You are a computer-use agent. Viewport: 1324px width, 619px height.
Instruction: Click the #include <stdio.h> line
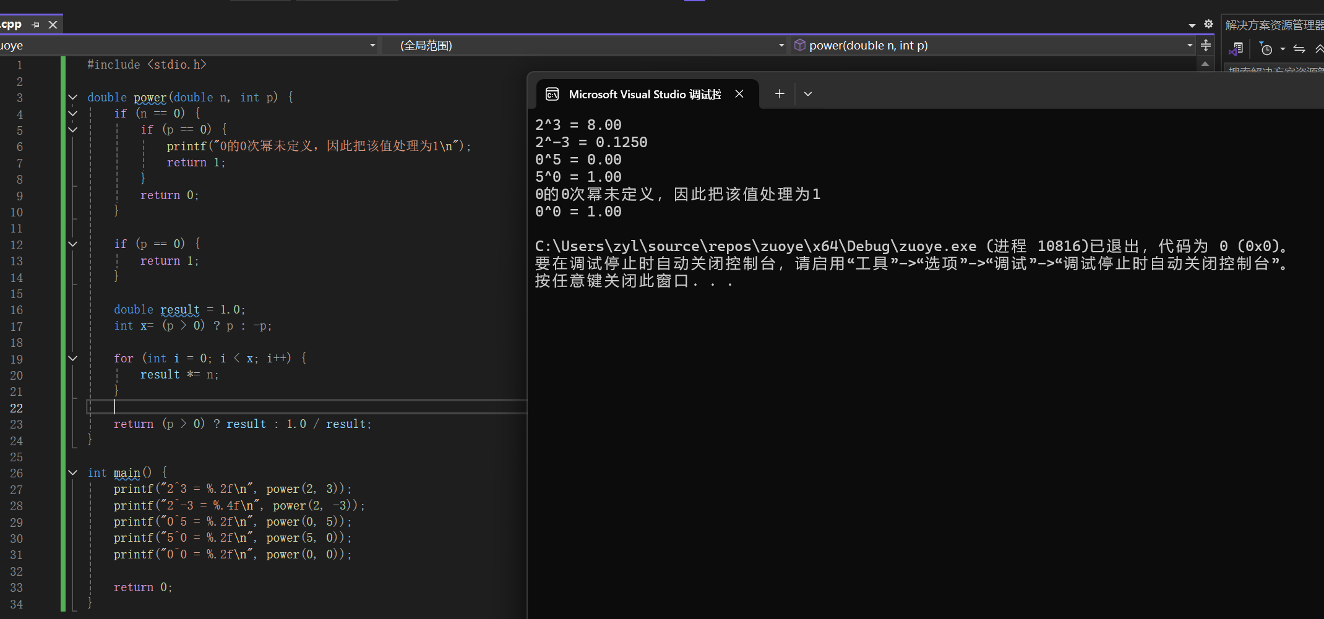pos(147,64)
